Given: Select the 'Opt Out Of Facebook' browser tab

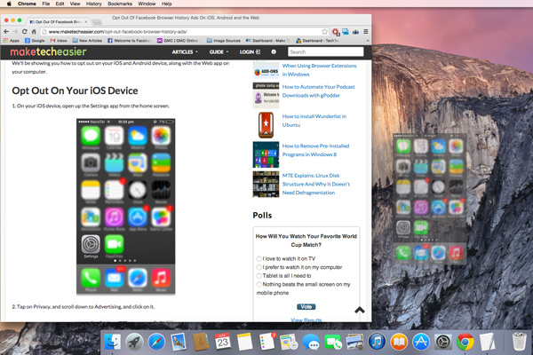Looking at the screenshot, I should pos(59,21).
